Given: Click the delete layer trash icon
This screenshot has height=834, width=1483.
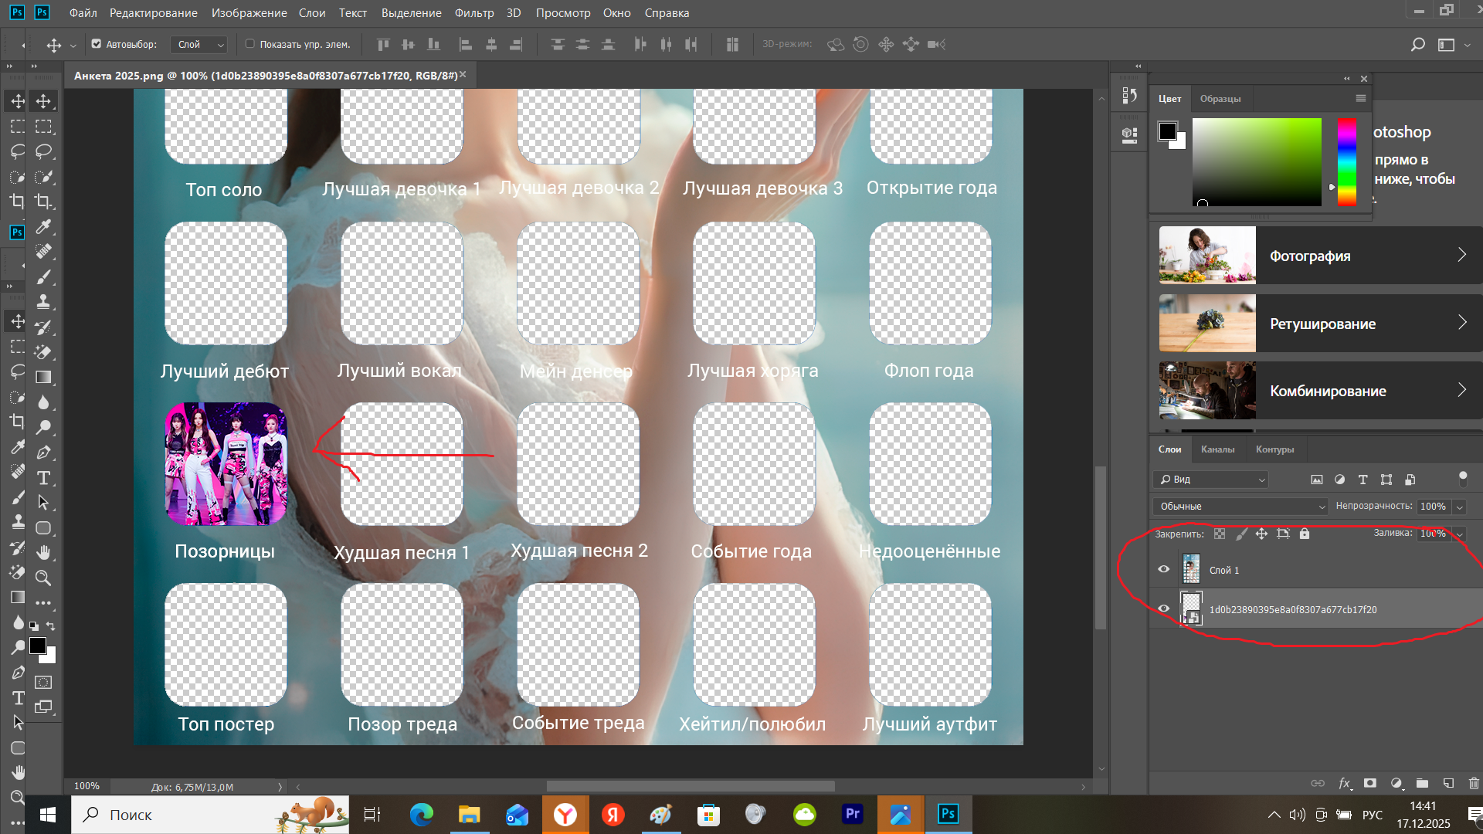Looking at the screenshot, I should pos(1474,783).
